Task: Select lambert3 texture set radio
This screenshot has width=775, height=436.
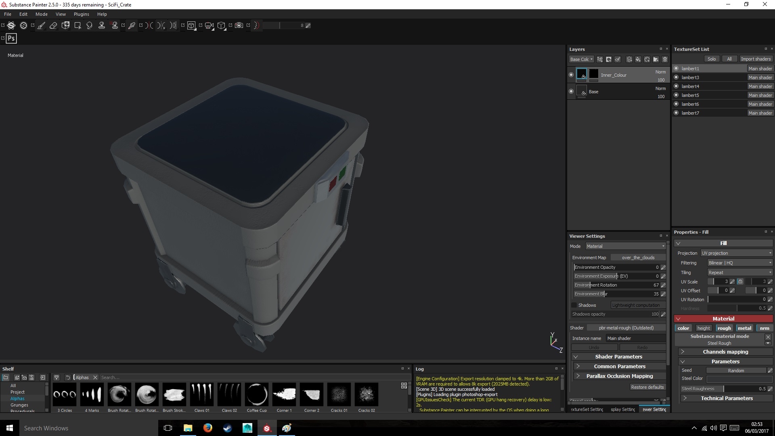Action: pyautogui.click(x=676, y=77)
